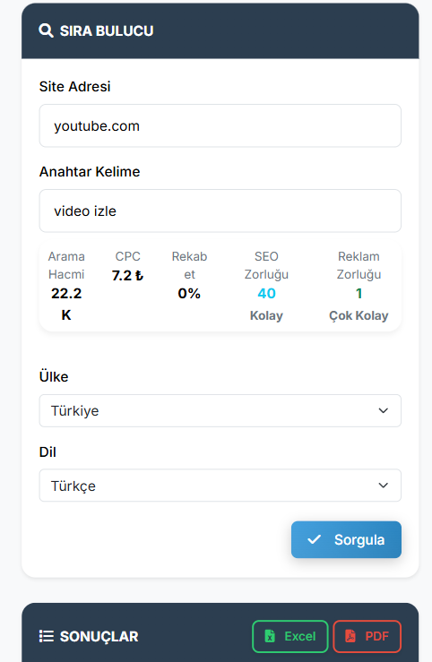Click the CPC 7.2 ₺ metric
Image resolution: width=432 pixels, height=662 pixels.
[x=127, y=266]
